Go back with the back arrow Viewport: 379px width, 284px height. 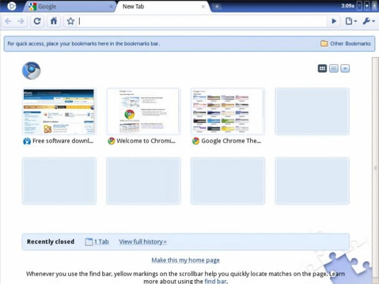[x=8, y=21]
